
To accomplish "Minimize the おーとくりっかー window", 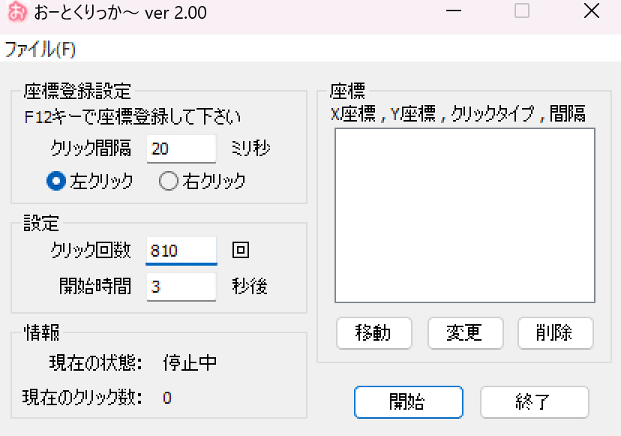I will coord(454,11).
